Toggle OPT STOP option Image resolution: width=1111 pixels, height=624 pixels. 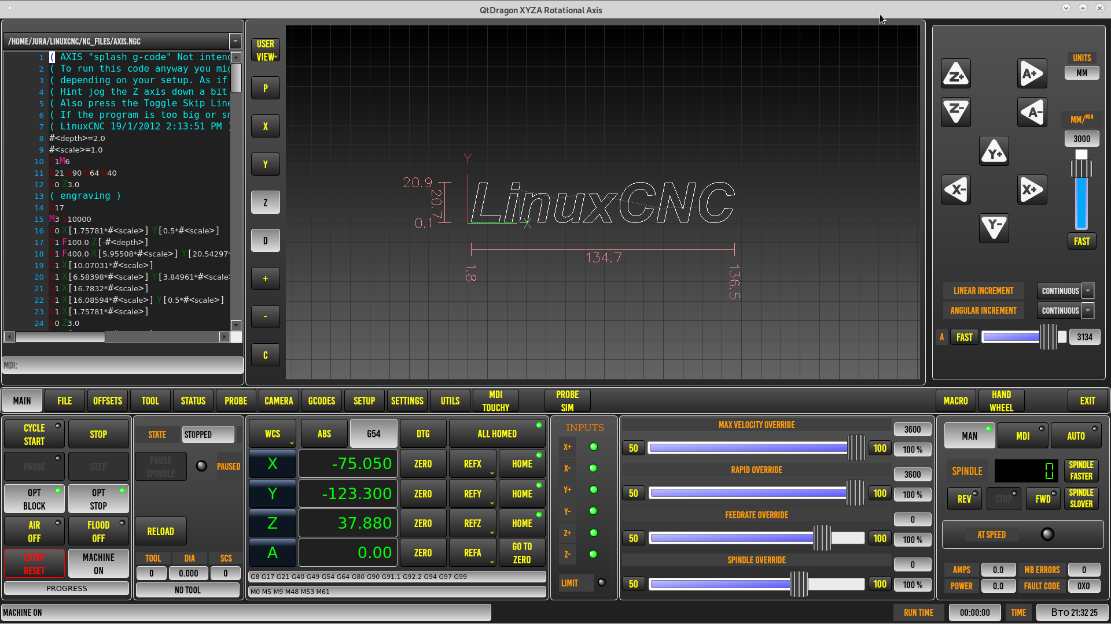[x=98, y=499]
